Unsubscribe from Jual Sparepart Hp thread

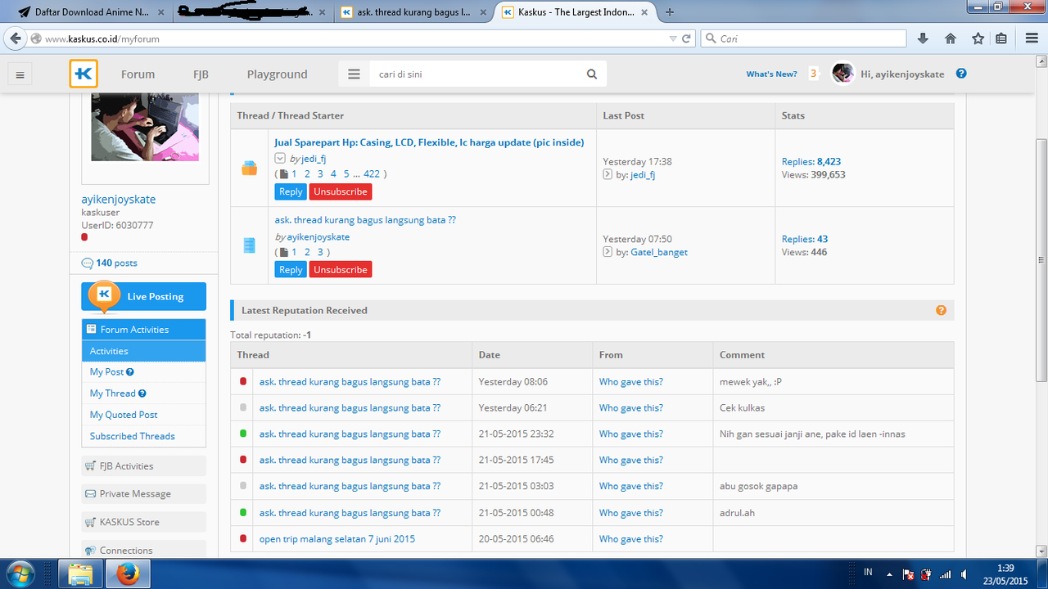341,191
